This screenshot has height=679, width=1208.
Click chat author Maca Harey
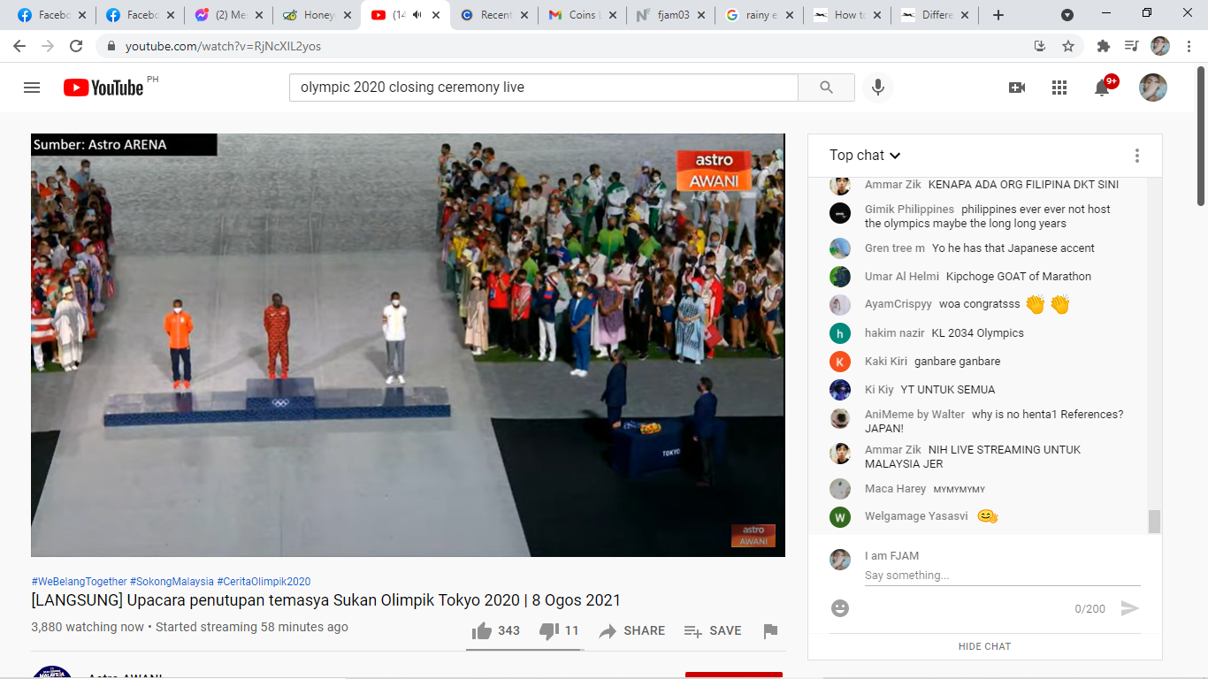tap(895, 489)
